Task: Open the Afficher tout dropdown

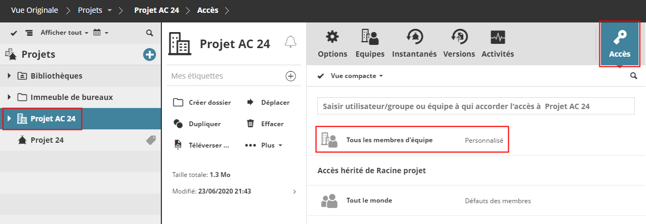Action: tap(64, 33)
